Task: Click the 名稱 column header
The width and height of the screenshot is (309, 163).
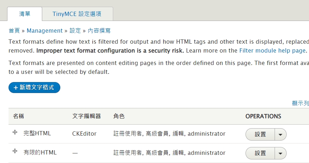Action: pos(18,116)
